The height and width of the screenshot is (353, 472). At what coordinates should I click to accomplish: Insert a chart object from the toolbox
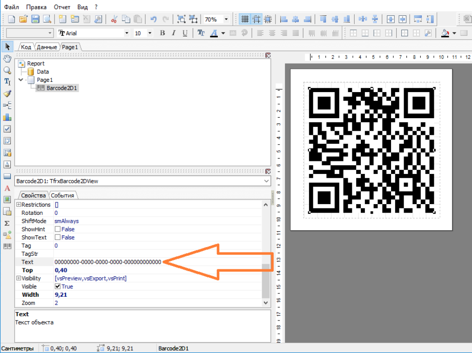coord(7,117)
